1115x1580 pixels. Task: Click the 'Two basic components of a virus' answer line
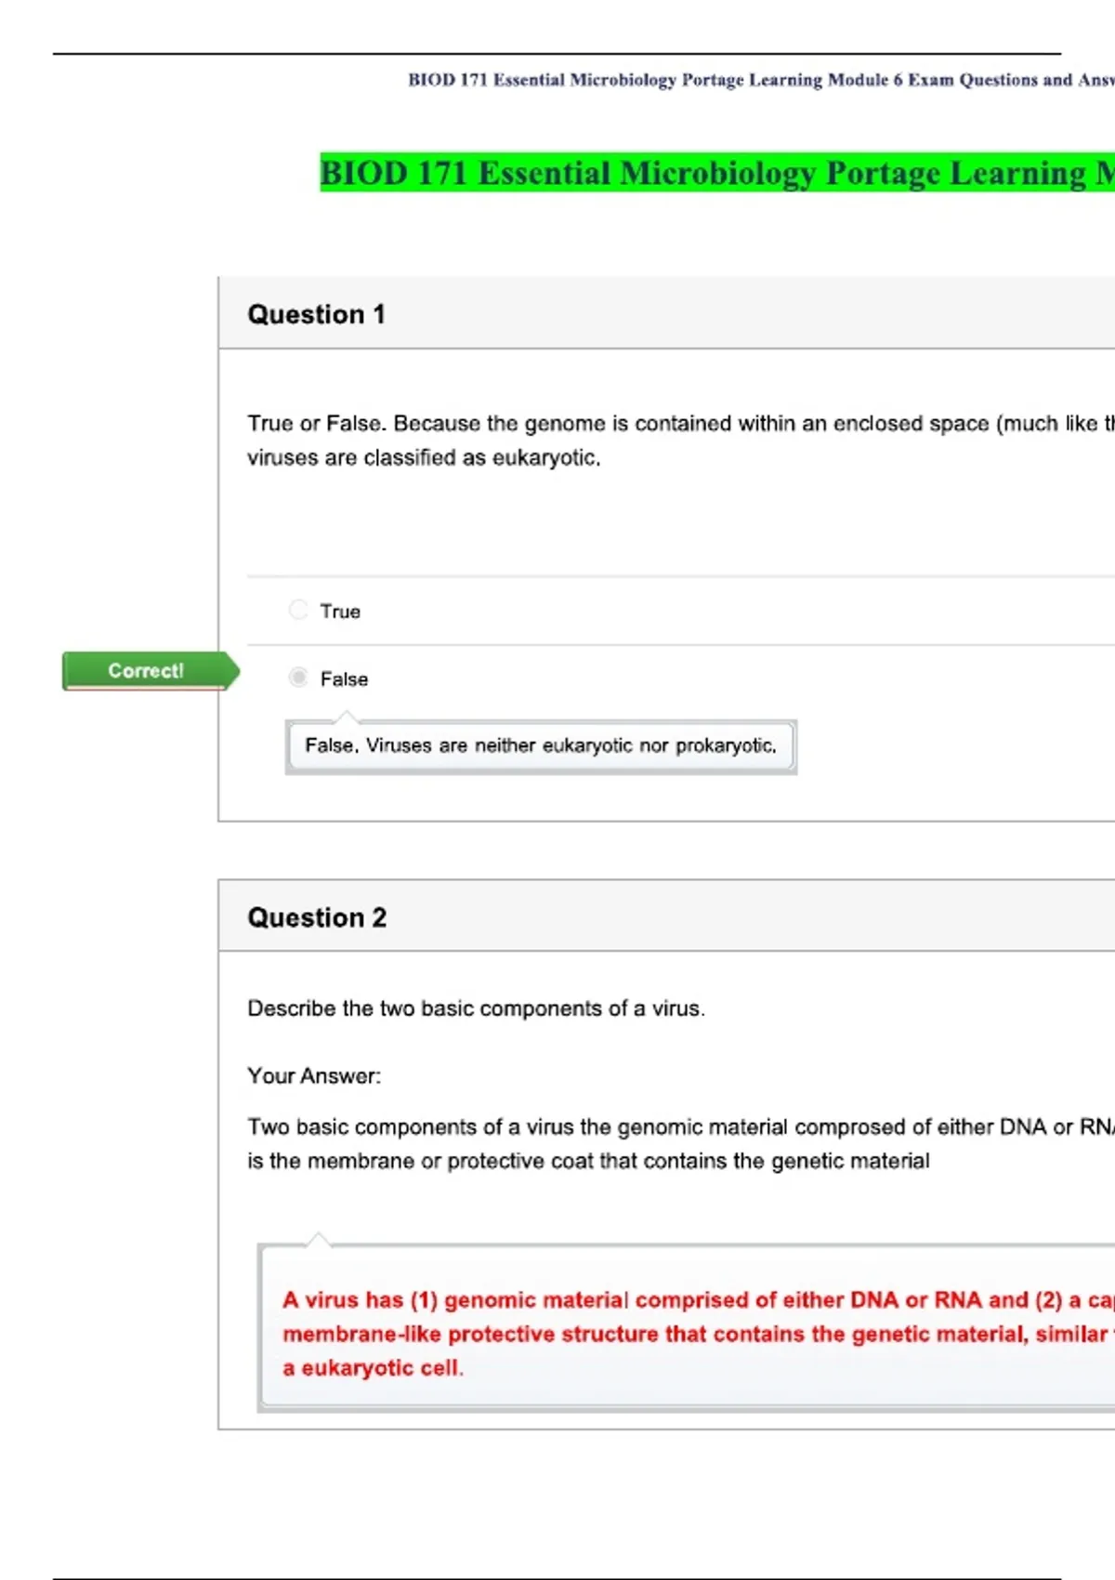tap(678, 1127)
